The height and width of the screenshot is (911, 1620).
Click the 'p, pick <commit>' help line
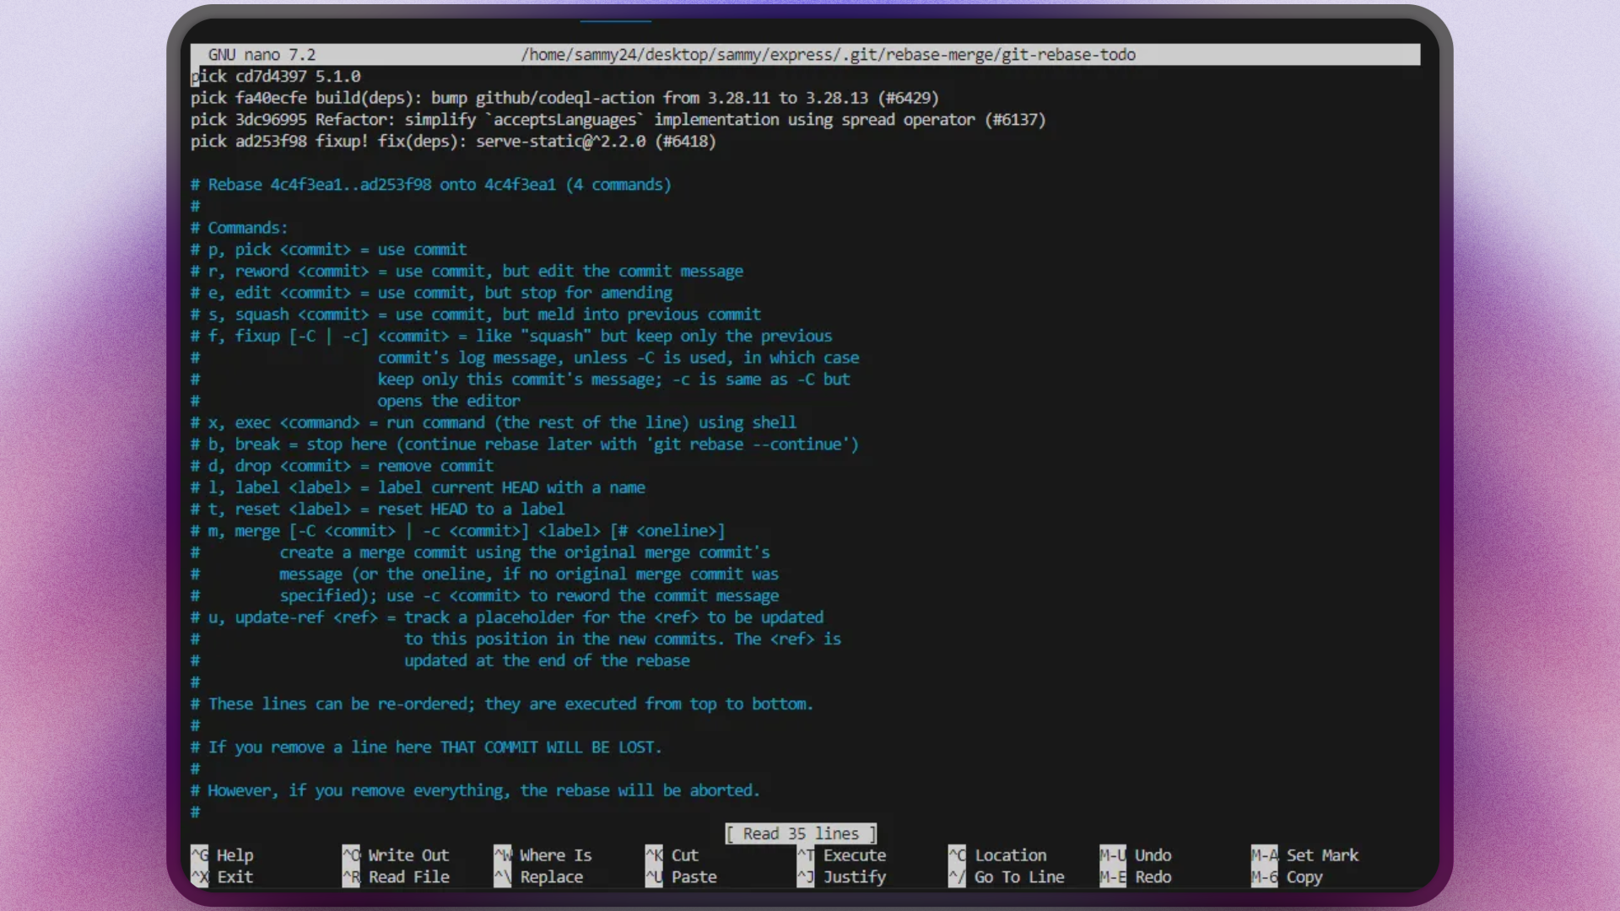tap(328, 250)
